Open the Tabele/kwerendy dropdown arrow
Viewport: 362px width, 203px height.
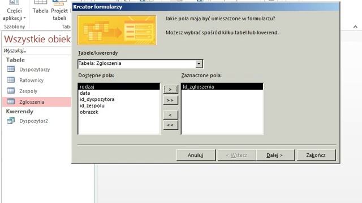199,64
